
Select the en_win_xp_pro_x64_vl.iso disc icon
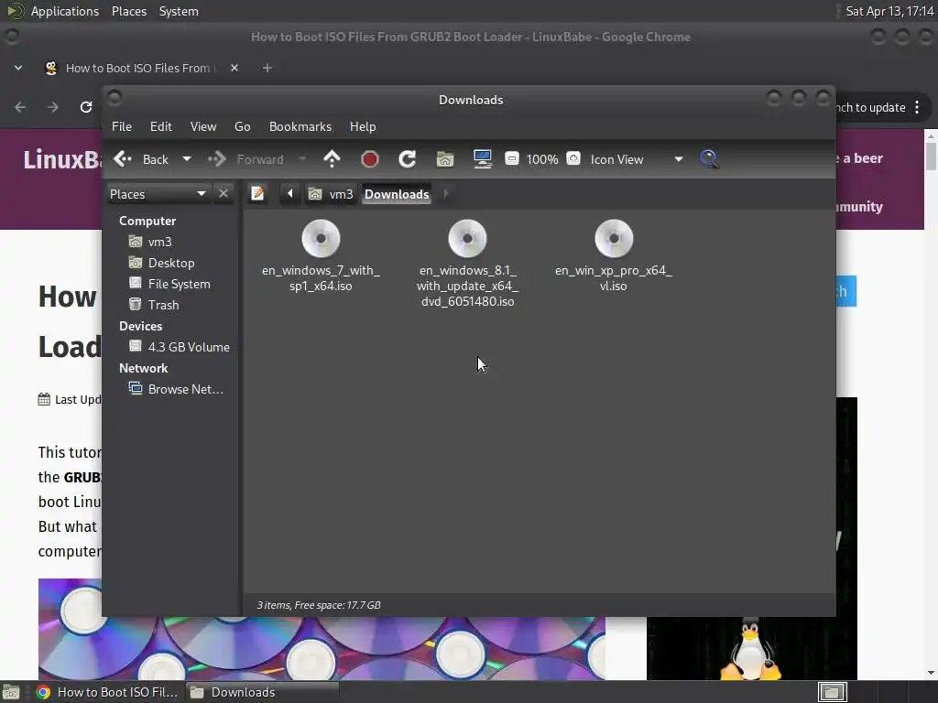click(x=614, y=239)
